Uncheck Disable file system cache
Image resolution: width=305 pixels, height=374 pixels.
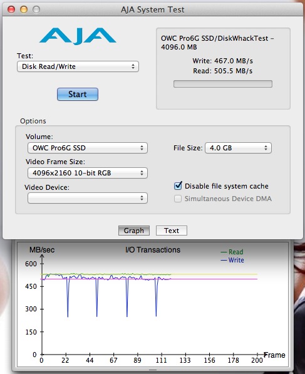(x=178, y=186)
